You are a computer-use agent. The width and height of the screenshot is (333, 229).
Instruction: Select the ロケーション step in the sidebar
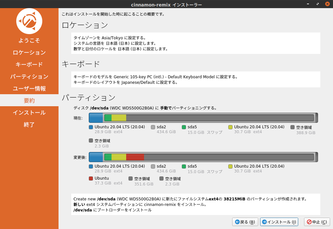coord(29,52)
